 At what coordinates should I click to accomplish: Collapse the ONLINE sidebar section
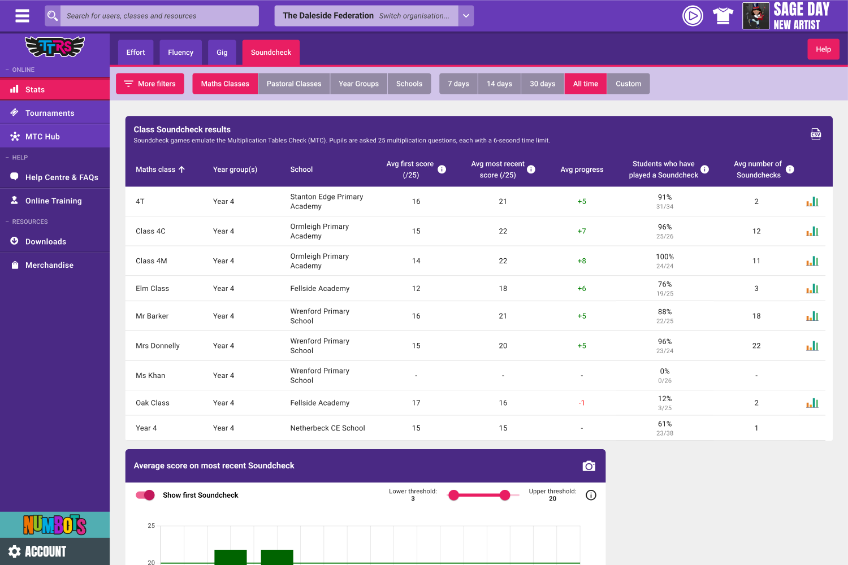coord(20,70)
